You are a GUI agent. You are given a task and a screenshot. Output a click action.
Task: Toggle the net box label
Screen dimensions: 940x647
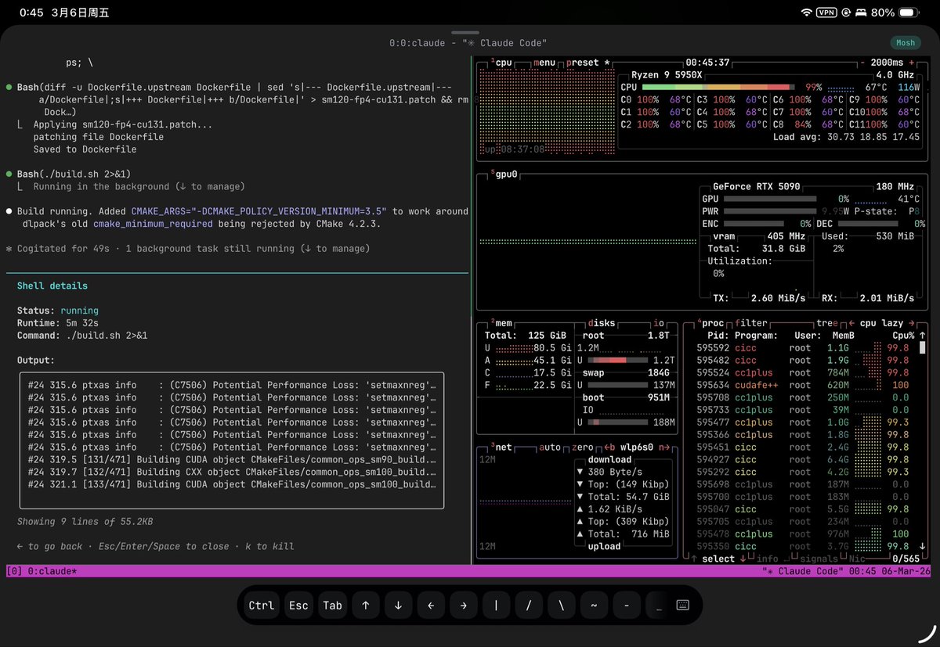tap(503, 448)
